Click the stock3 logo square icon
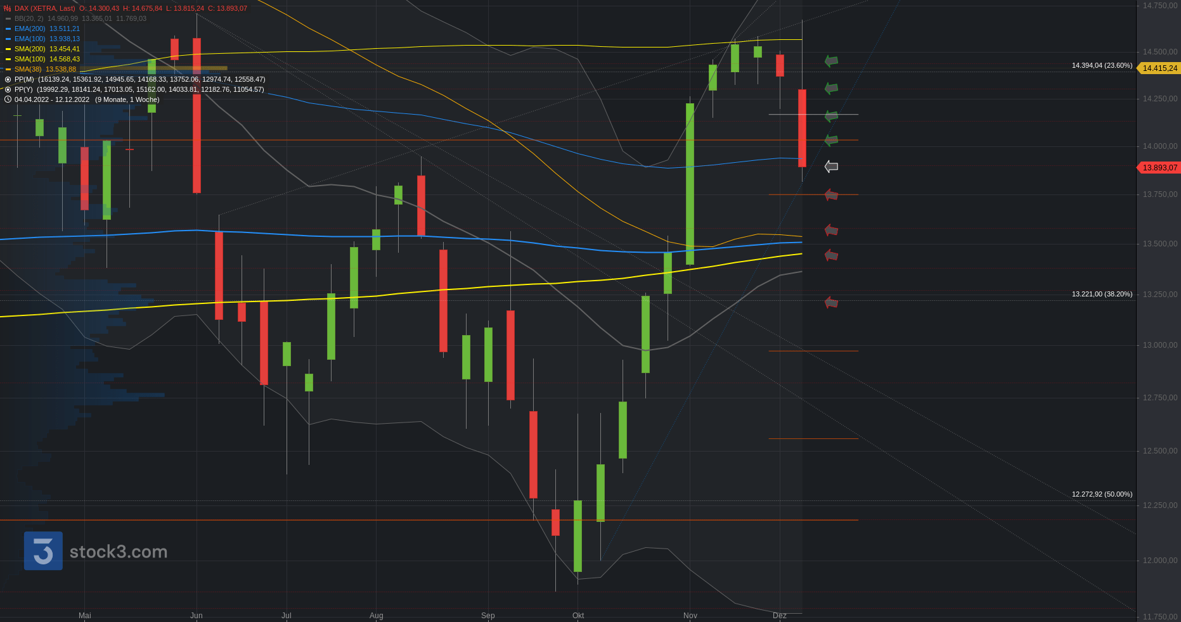Screen dimensions: 1181x622 point(43,550)
